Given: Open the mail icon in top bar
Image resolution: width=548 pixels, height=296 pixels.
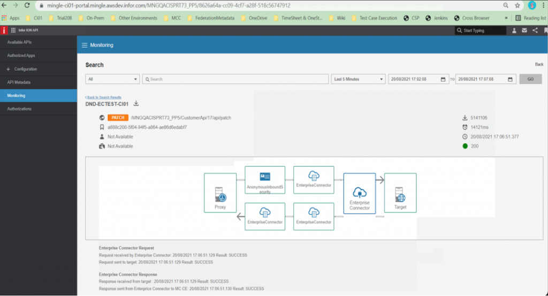Looking at the screenshot, I should point(524,31).
